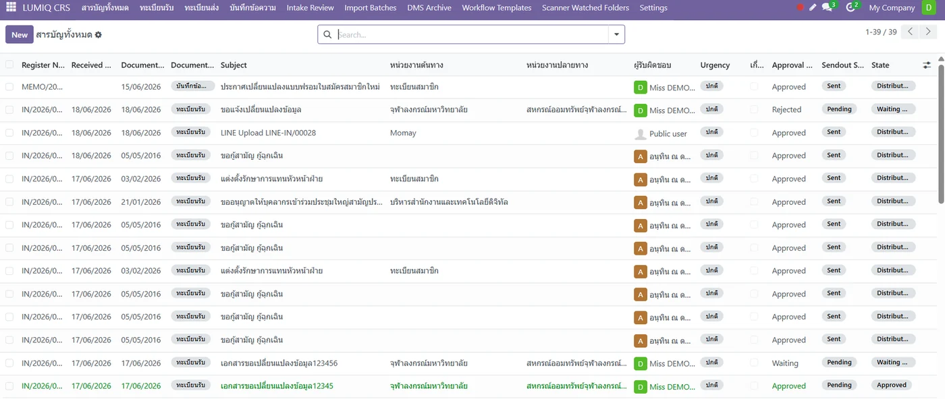The height and width of the screenshot is (399, 945).
Task: Tick selection checkbox for ขอแจ้งเปลี่ยนแปลงข้อมูล row
Action: (x=9, y=110)
